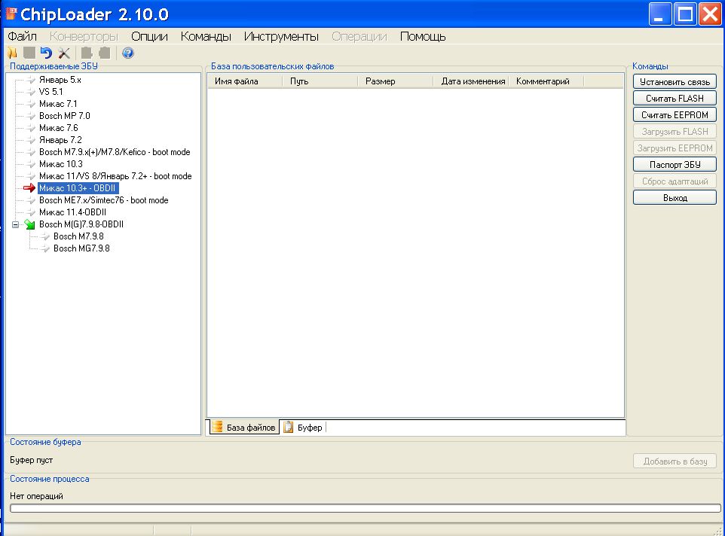725x536 pixels.
Task: Open the Конверторы menu
Action: (84, 36)
